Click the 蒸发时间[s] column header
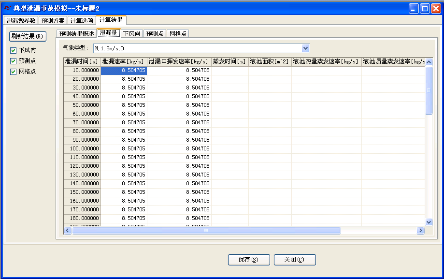 pyautogui.click(x=230, y=61)
